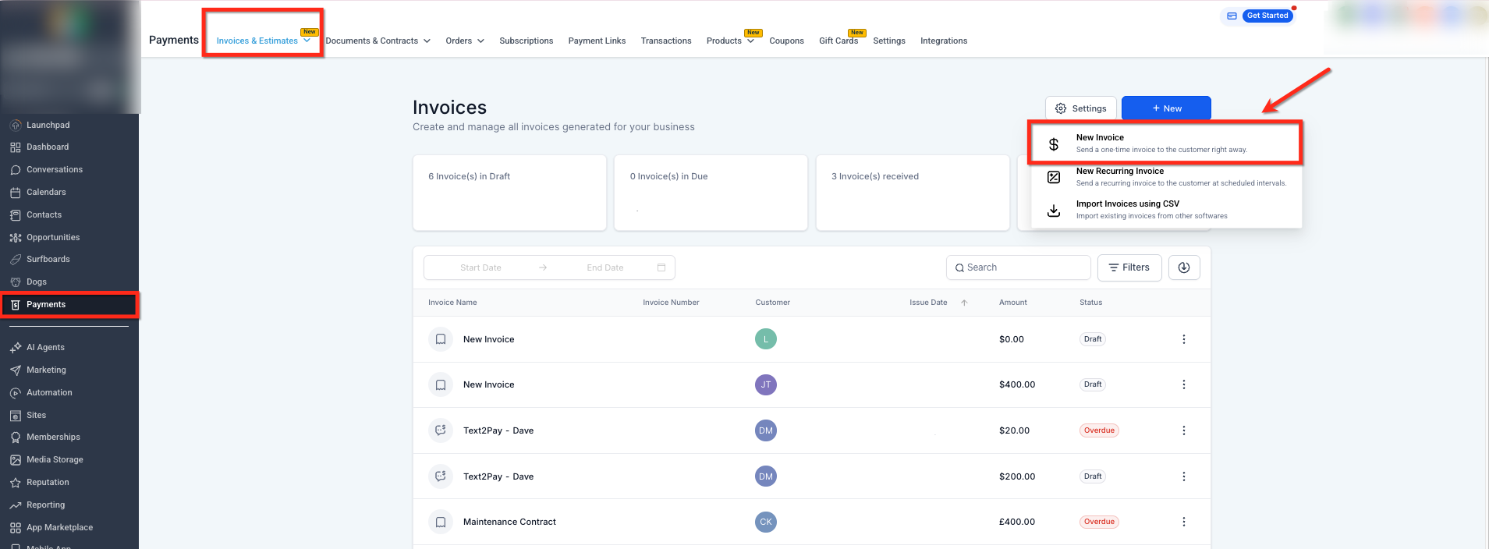The height and width of the screenshot is (549, 1489).
Task: Open Surfboards in the sidebar
Action: 48,259
